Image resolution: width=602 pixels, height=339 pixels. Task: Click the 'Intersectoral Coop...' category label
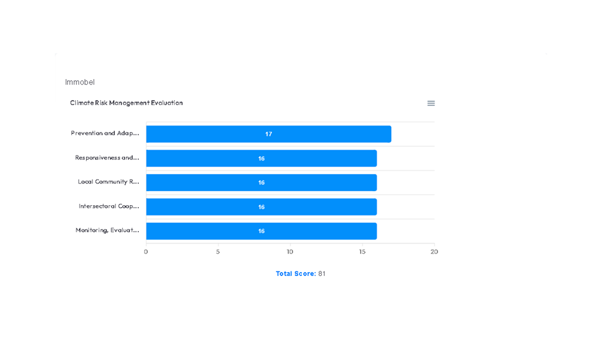click(109, 206)
